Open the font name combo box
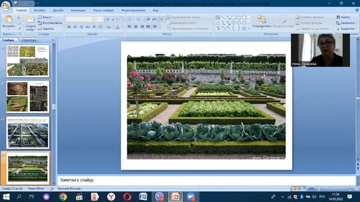This screenshot has height=202, width=360. coord(79,19)
